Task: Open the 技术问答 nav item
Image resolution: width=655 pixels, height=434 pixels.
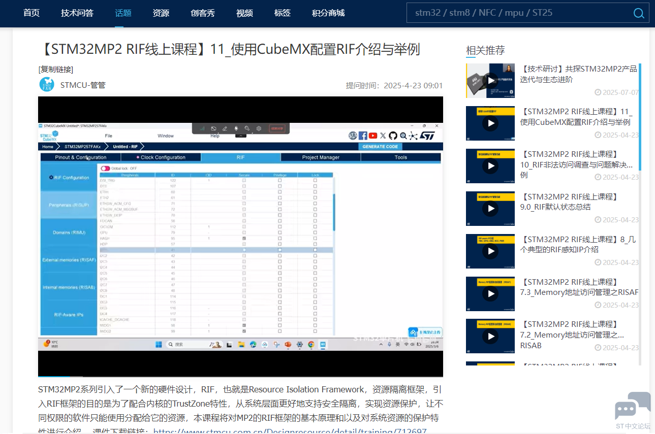Action: 77,13
